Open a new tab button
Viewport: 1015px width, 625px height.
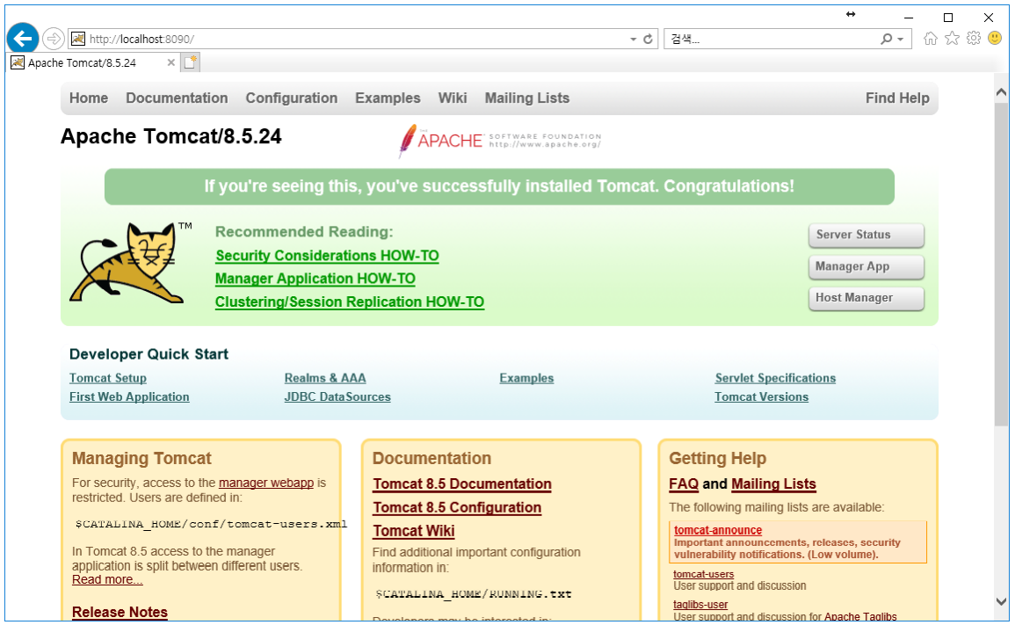tap(191, 62)
